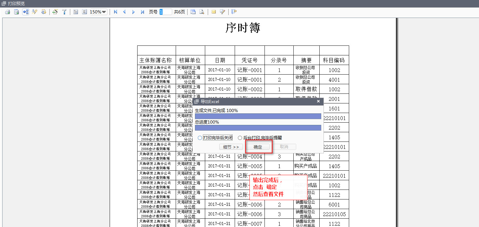The width and height of the screenshot is (479, 227).
Task: Click the 生成文件 progress bar
Action: point(258,116)
